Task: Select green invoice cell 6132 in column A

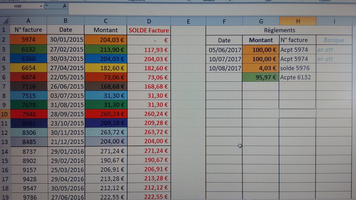Action: [28, 49]
